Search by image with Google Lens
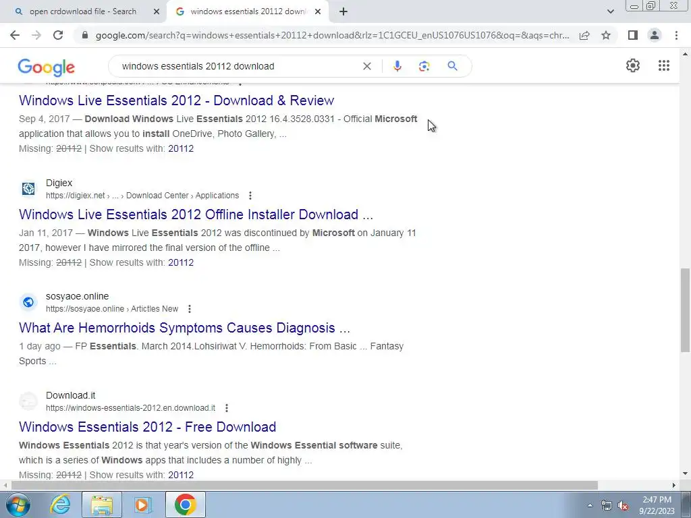Image resolution: width=691 pixels, height=518 pixels. pyautogui.click(x=424, y=66)
